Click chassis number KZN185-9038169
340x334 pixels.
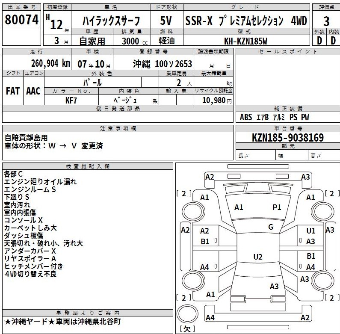(x=288, y=137)
